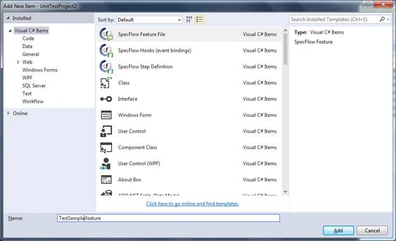Select the General category
Viewport: 396px width, 241px height.
coord(30,54)
